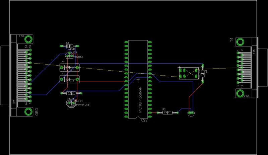Select the OBD connector bottom mounting hole

pyautogui.click(x=28, y=112)
